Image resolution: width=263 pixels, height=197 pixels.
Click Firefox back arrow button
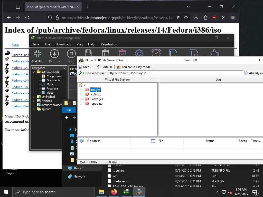click(x=9, y=17)
